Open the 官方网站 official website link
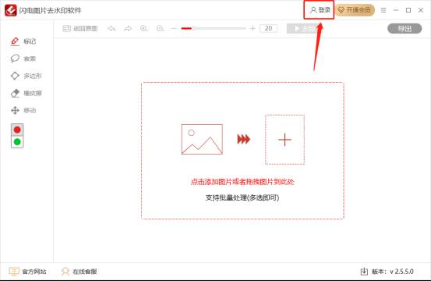Screen dimensions: 431x281 pos(27,272)
